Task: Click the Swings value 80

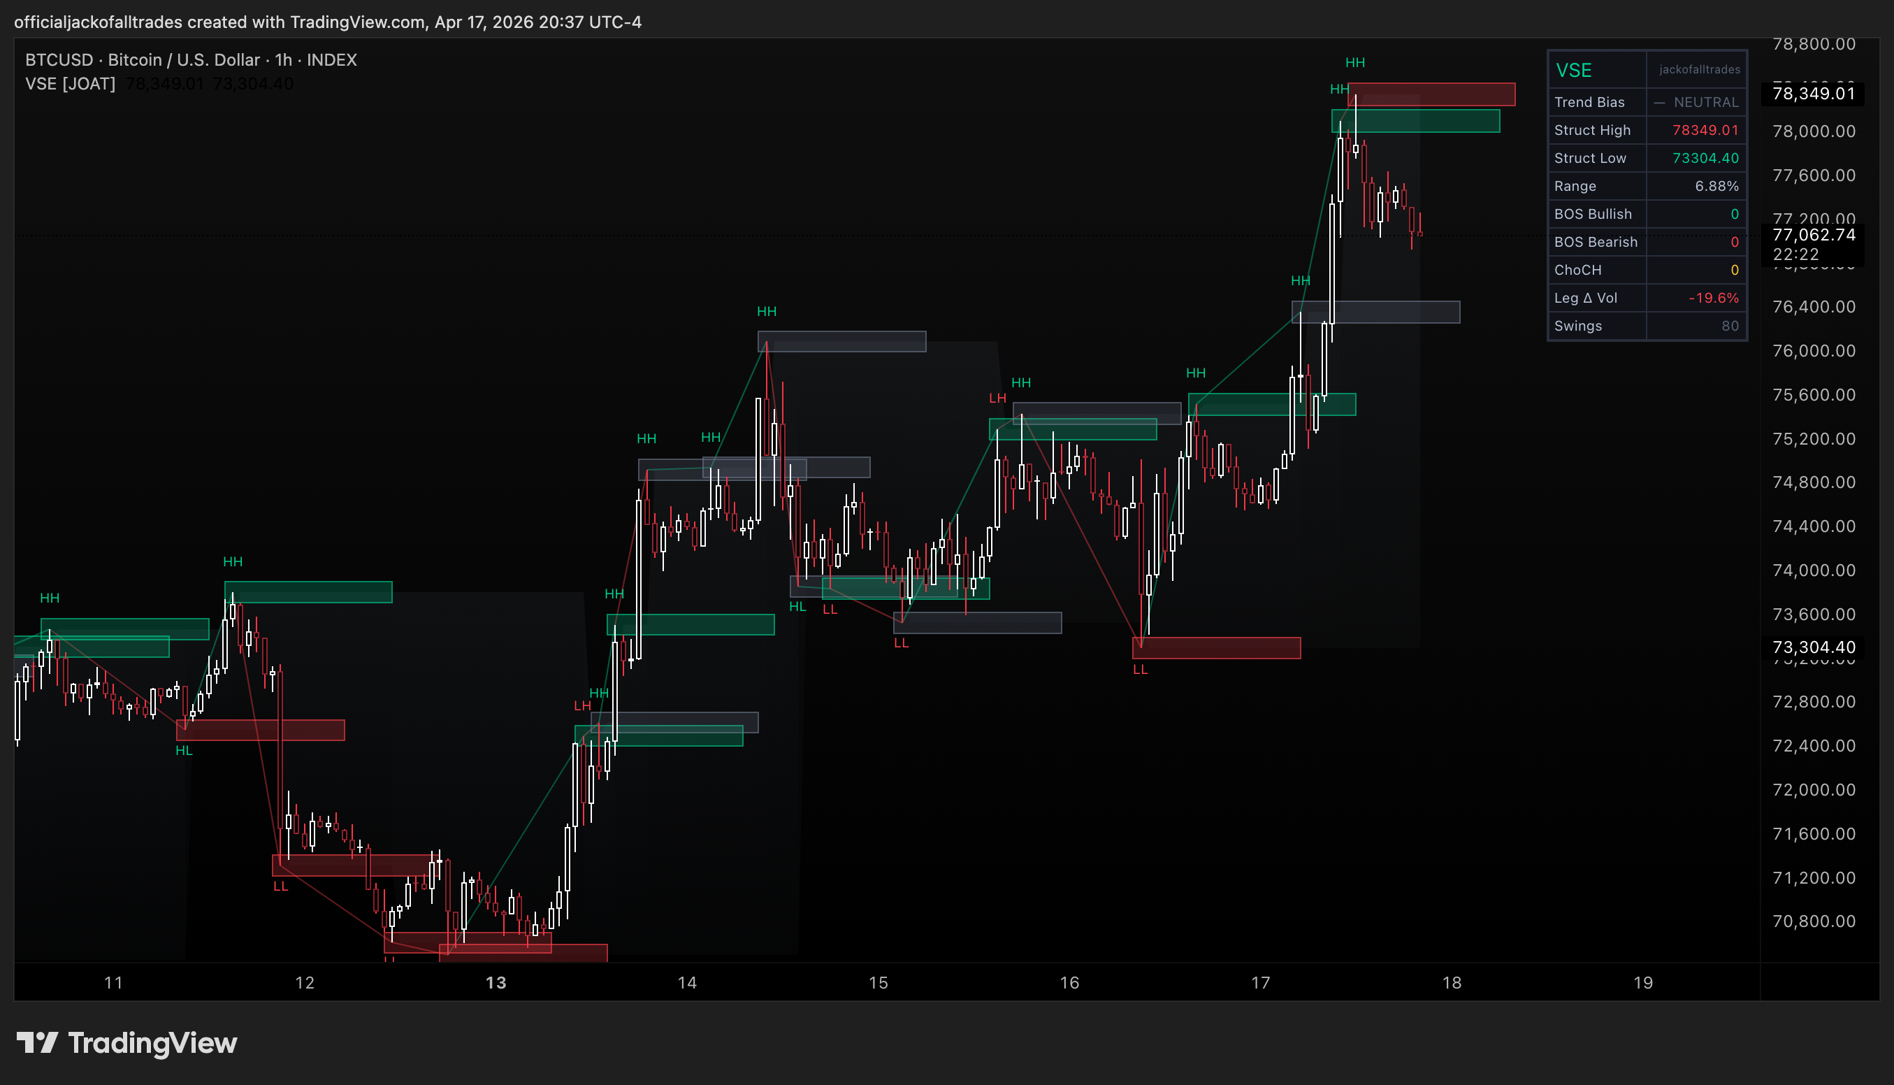Action: [1730, 326]
